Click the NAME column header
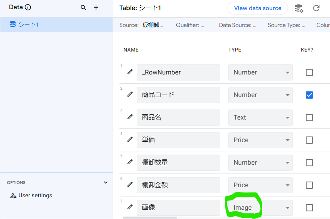Viewport: 330px width, 219px height. coord(131,50)
